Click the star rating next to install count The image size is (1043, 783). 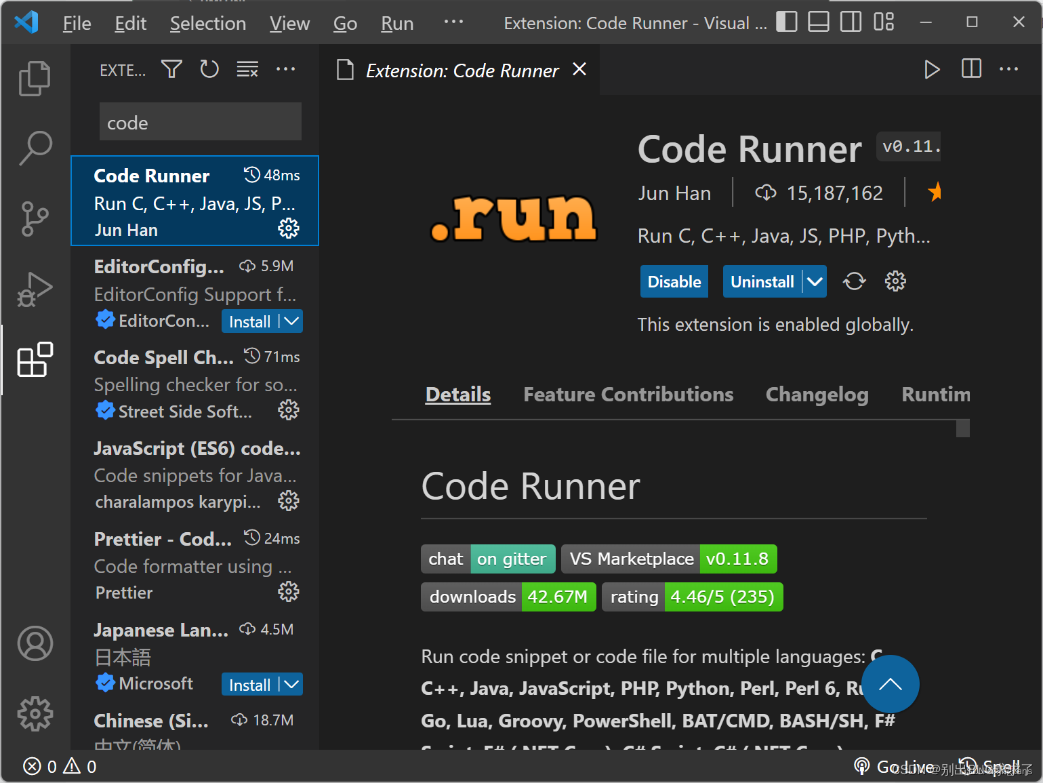click(x=934, y=193)
